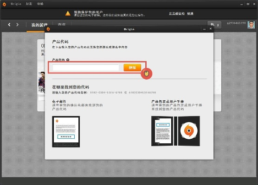Click the email confirmation illustration

pyautogui.click(x=66, y=132)
